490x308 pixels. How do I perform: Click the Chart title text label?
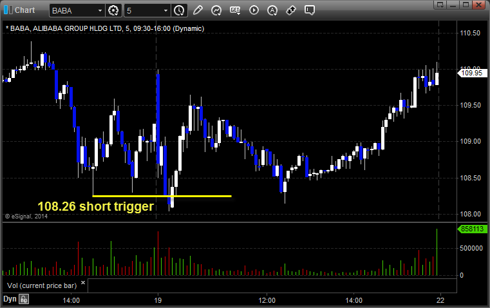[24, 10]
